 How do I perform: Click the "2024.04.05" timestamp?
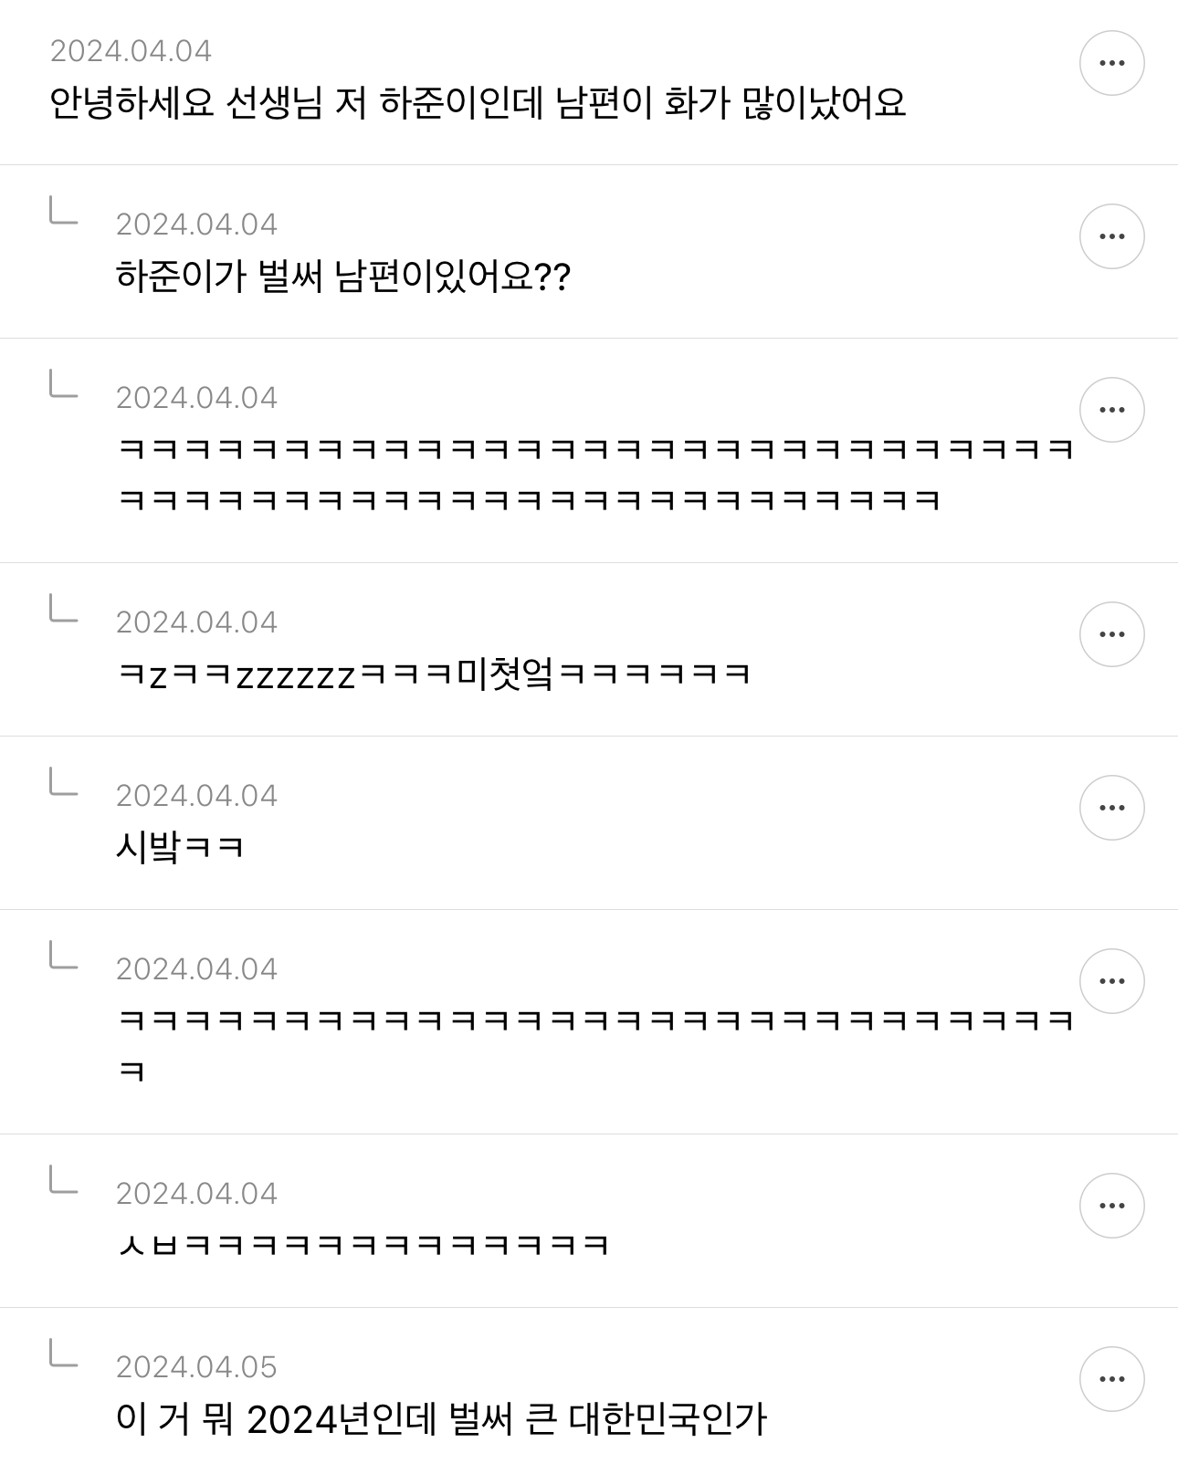tap(196, 1367)
